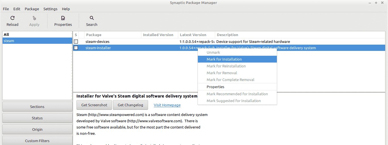Open the Edit menu
Viewport: 388px width, 145px height.
(x=17, y=9)
